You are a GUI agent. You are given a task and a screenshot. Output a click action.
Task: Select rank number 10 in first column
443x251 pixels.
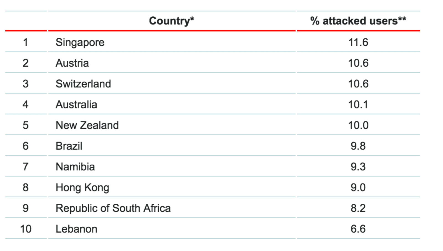coord(25,229)
